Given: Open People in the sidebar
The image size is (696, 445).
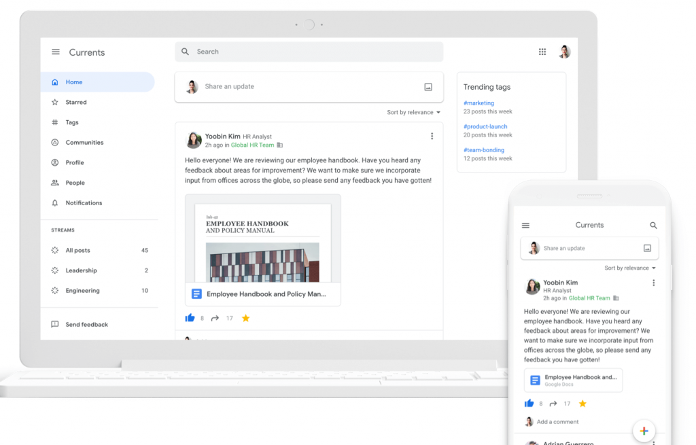Looking at the screenshot, I should click(98, 183).
